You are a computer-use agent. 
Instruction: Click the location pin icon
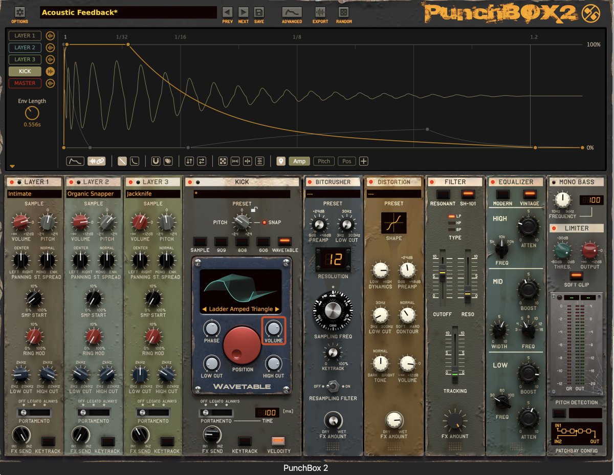click(281, 161)
